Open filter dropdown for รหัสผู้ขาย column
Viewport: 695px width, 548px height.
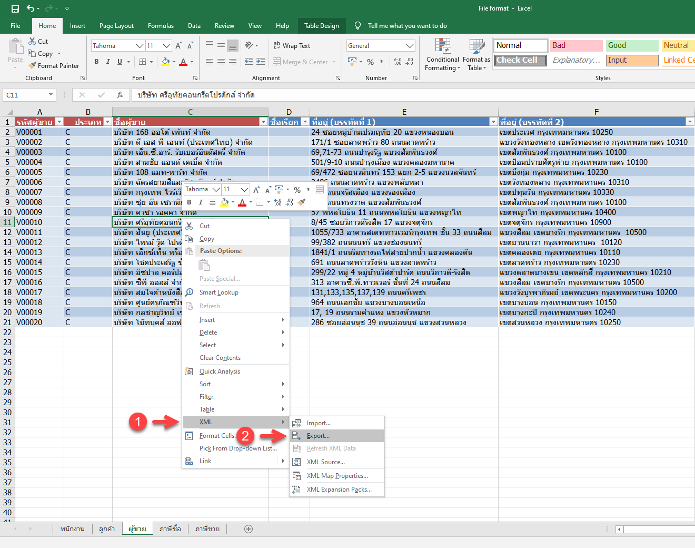tap(59, 122)
